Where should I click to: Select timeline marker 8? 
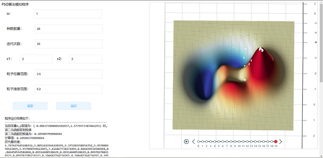[x=231, y=141]
